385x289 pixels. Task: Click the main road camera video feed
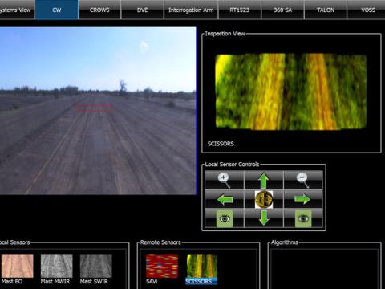(98, 111)
